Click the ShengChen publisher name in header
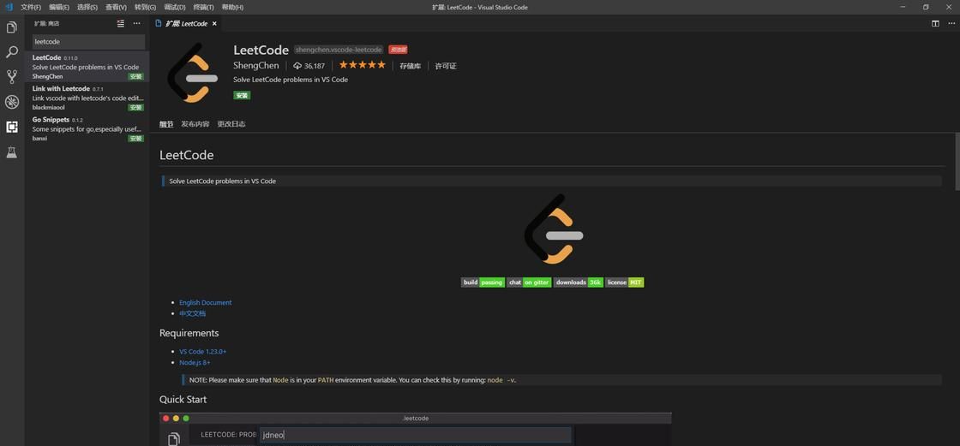Image resolution: width=960 pixels, height=446 pixels. coord(256,65)
